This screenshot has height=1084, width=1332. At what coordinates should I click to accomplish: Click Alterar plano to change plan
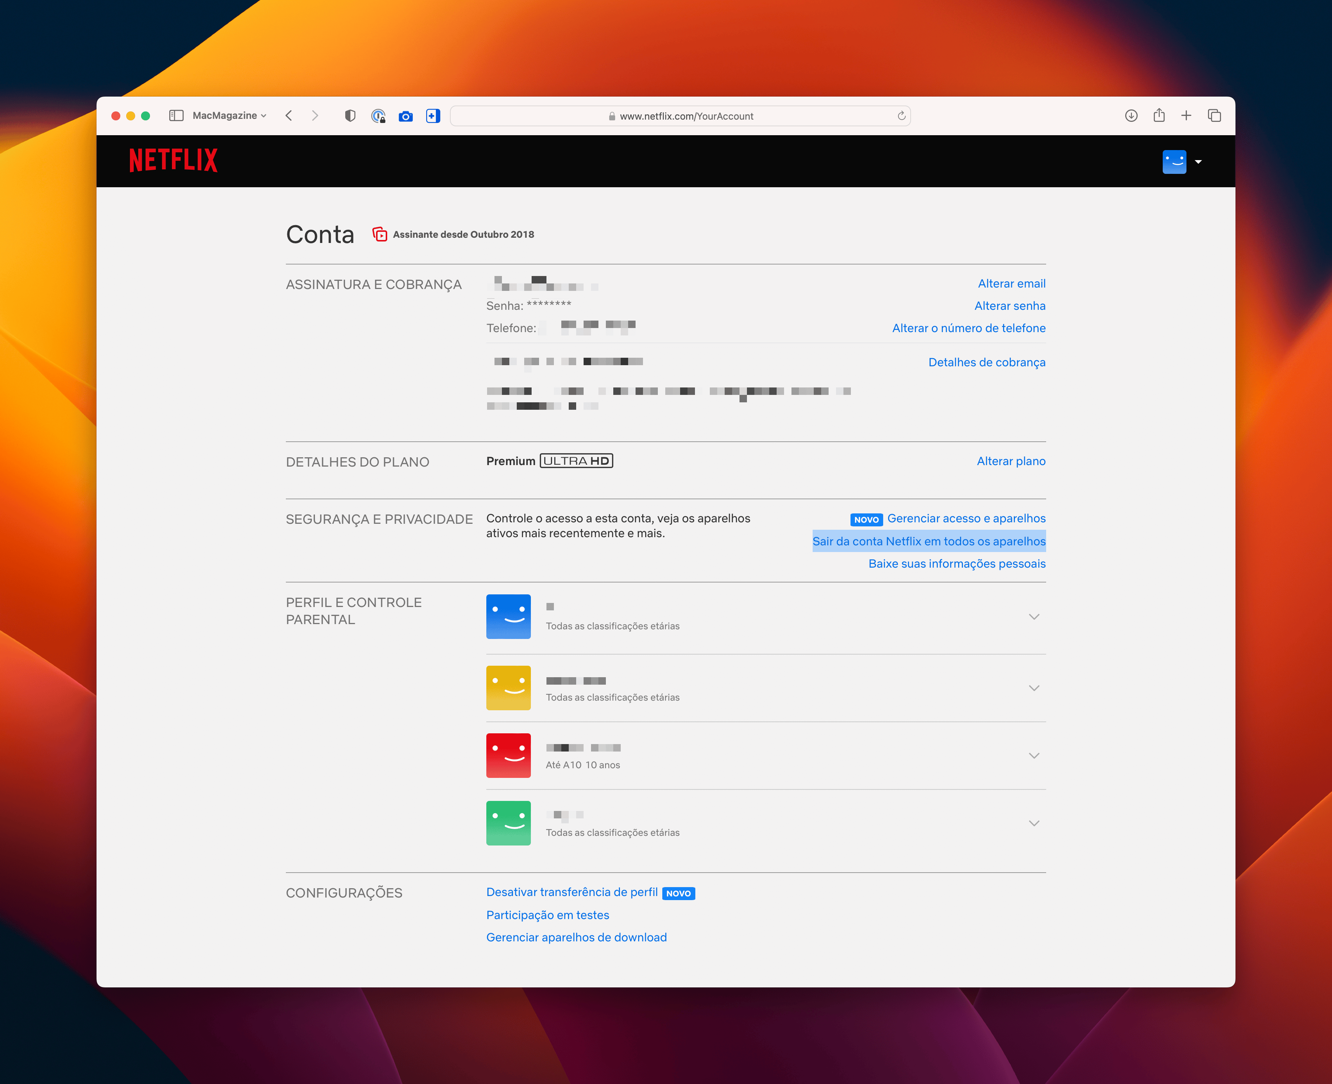[x=1009, y=461]
